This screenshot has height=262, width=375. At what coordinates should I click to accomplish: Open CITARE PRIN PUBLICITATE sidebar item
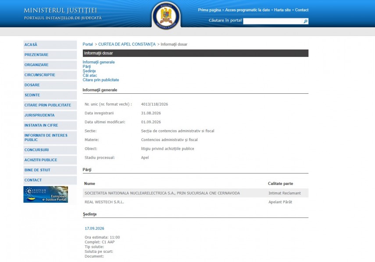coord(50,105)
